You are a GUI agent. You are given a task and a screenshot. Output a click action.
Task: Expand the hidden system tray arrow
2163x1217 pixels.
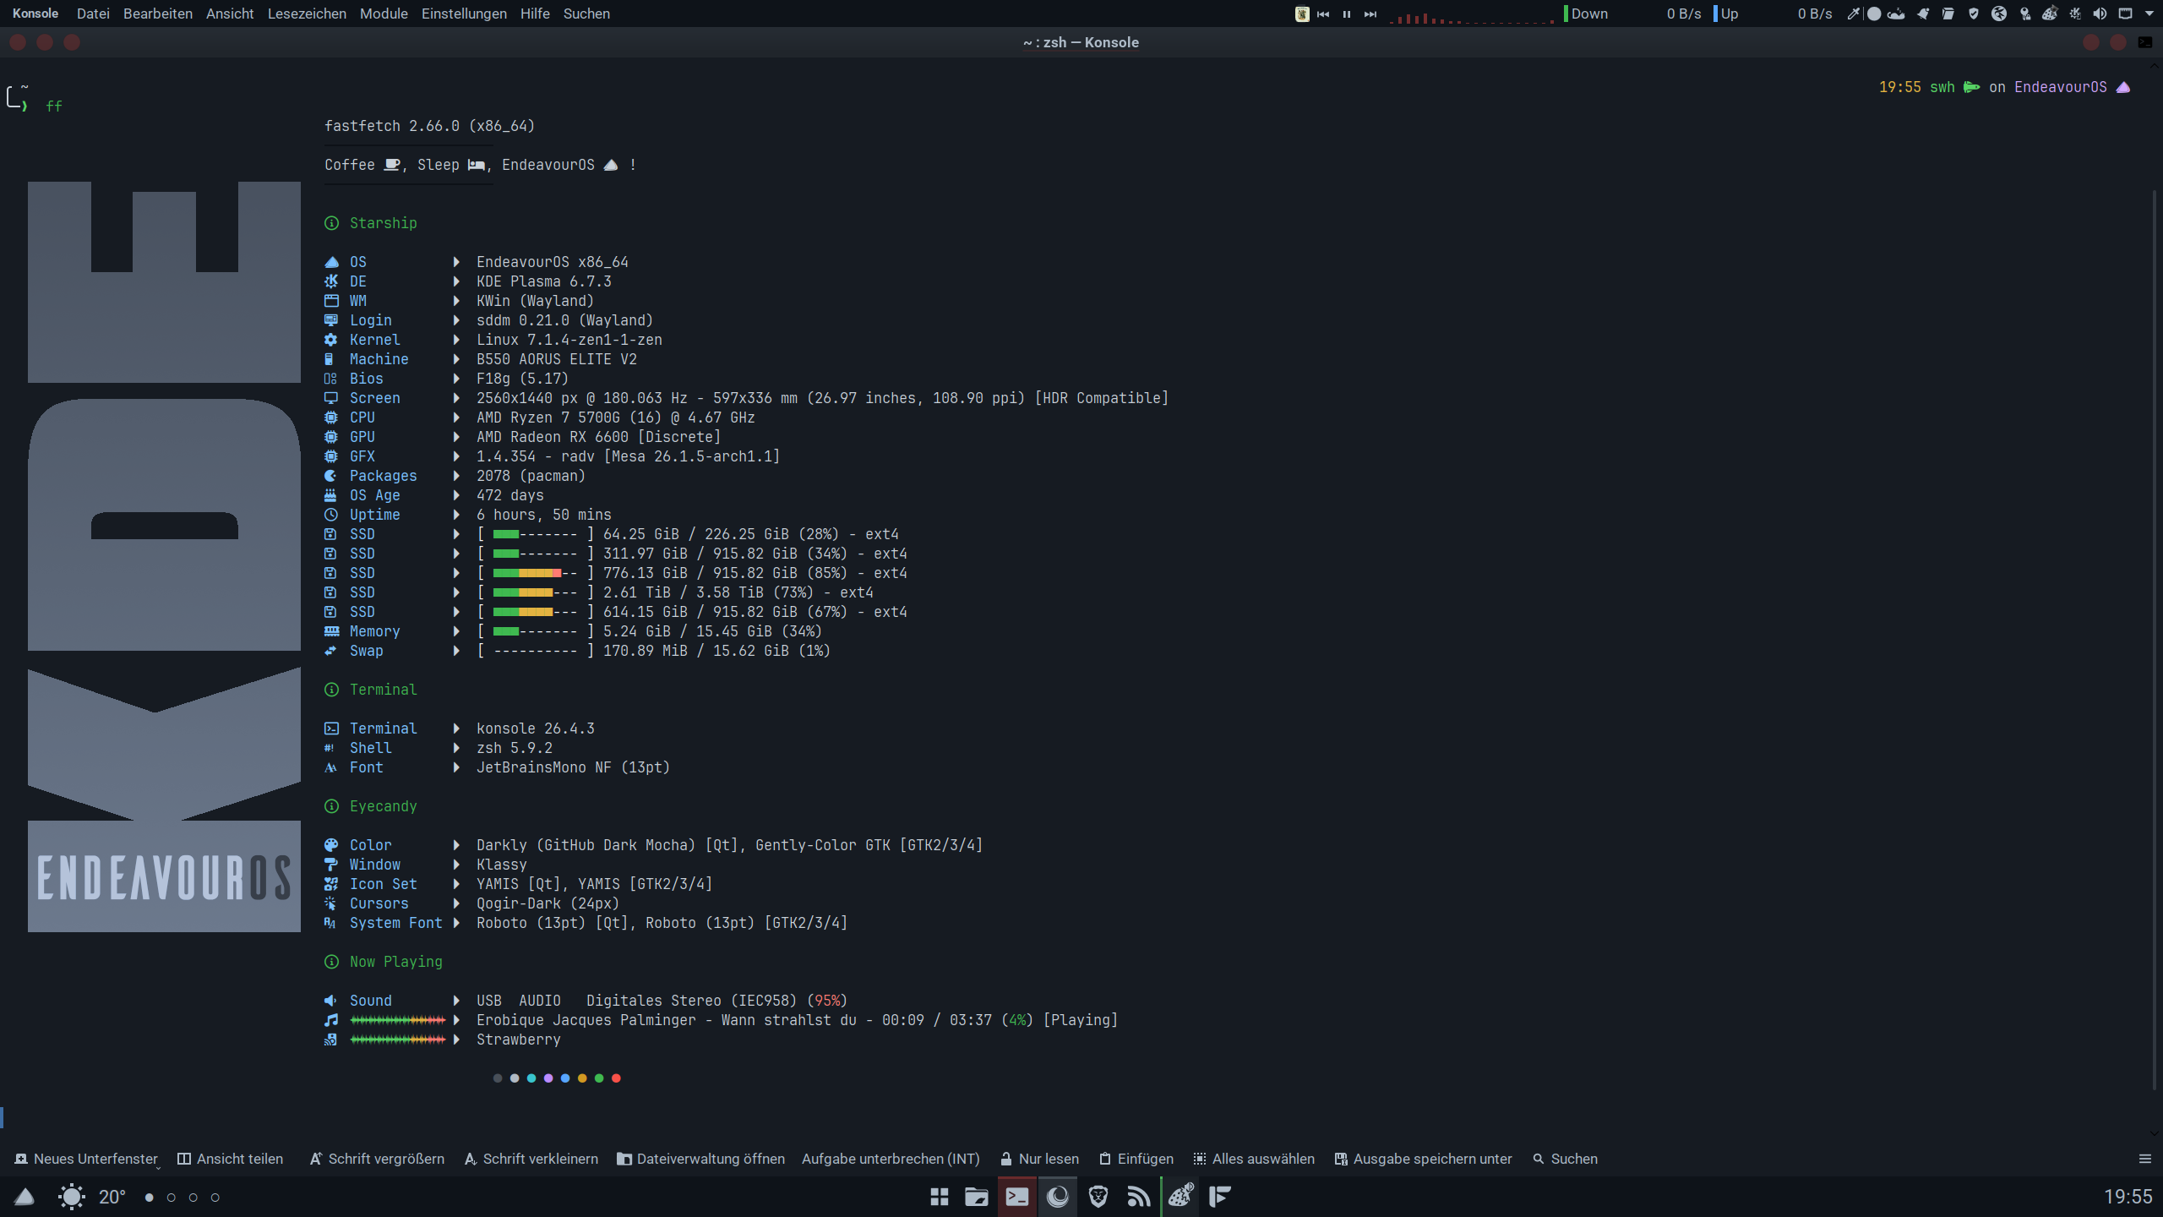(2149, 14)
